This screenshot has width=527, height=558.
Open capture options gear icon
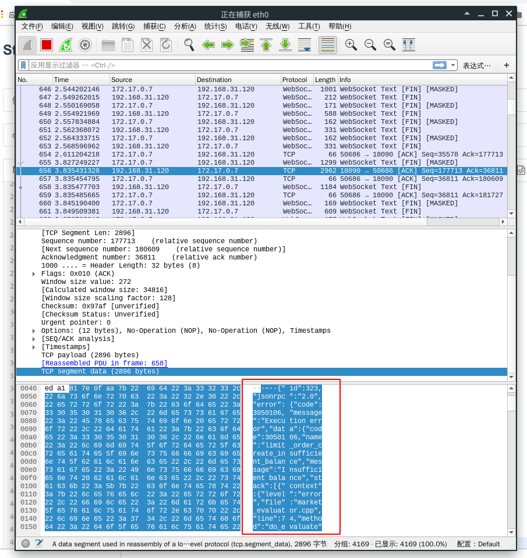(85, 45)
